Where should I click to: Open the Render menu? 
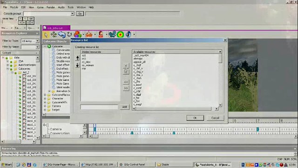[51, 7]
